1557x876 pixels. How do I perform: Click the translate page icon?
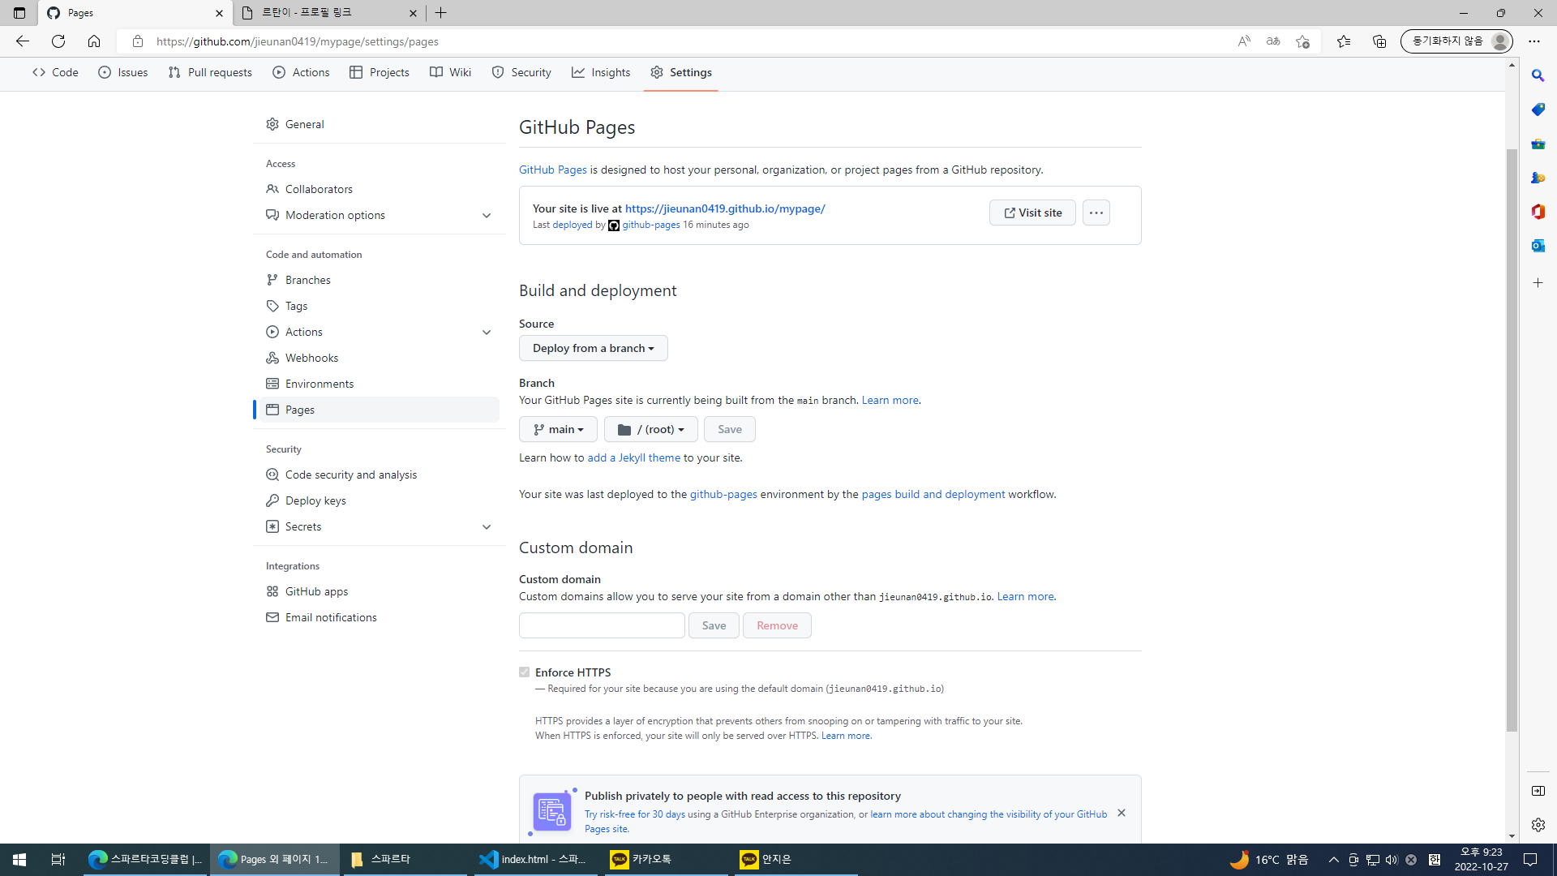pyautogui.click(x=1273, y=41)
